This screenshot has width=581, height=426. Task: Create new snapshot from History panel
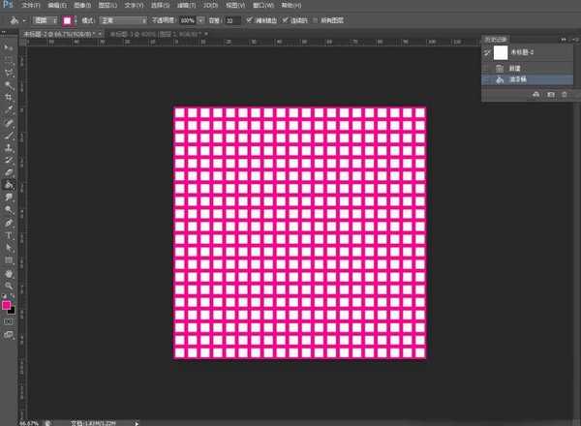coord(550,94)
